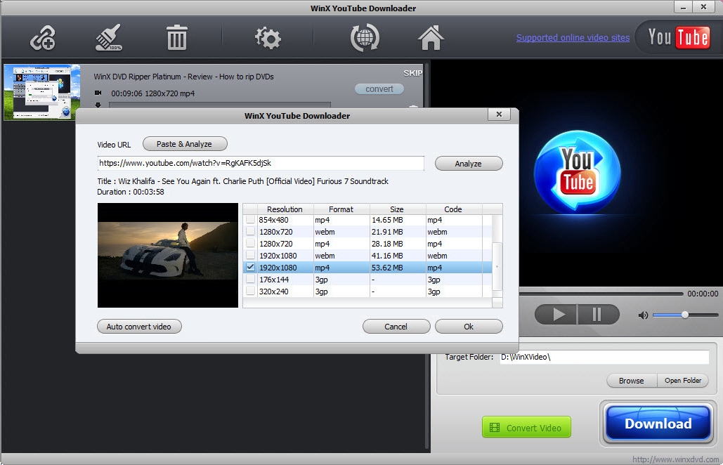Image resolution: width=723 pixels, height=465 pixels.
Task: Uncheck the selected 1920x1080 mp4 resolution
Action: point(250,267)
